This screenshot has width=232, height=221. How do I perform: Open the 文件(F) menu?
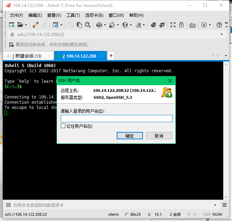16,15
